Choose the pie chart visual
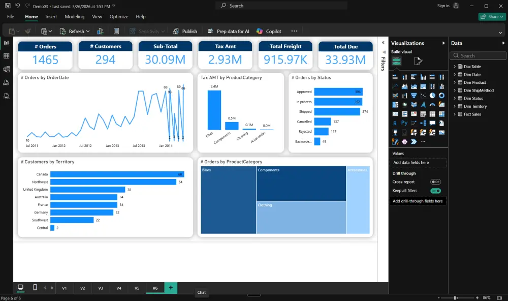Screen dimensions: 508x301 pos(432,96)
